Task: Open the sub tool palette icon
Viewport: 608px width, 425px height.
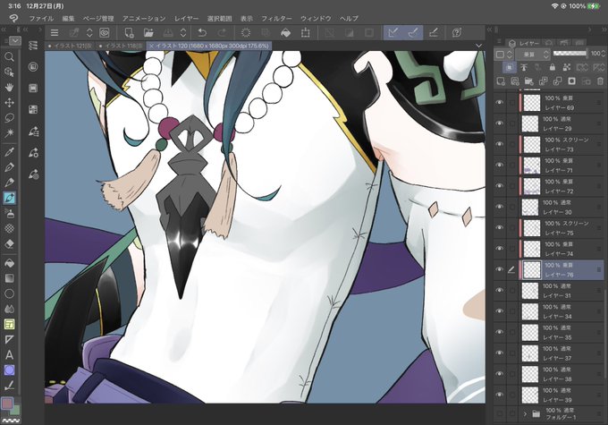Action: [x=33, y=46]
